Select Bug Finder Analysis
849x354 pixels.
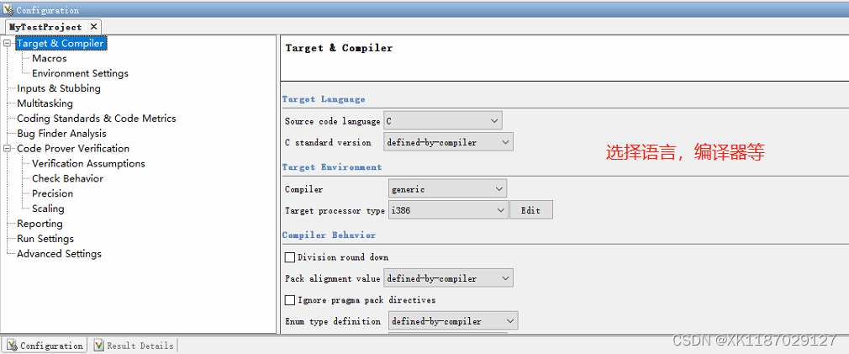coord(61,134)
